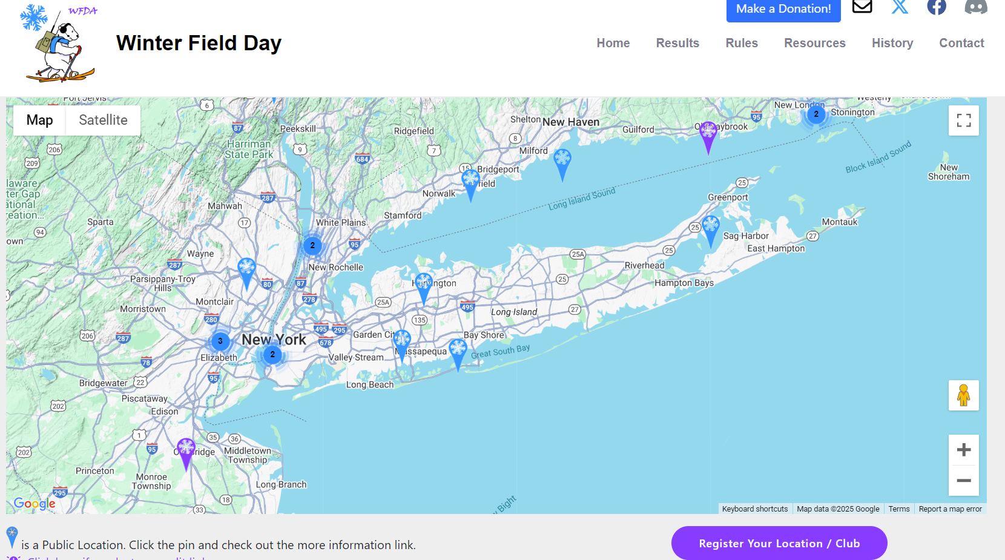Open the X (Twitter) social icon
This screenshot has width=1005, height=560.
pos(900,7)
